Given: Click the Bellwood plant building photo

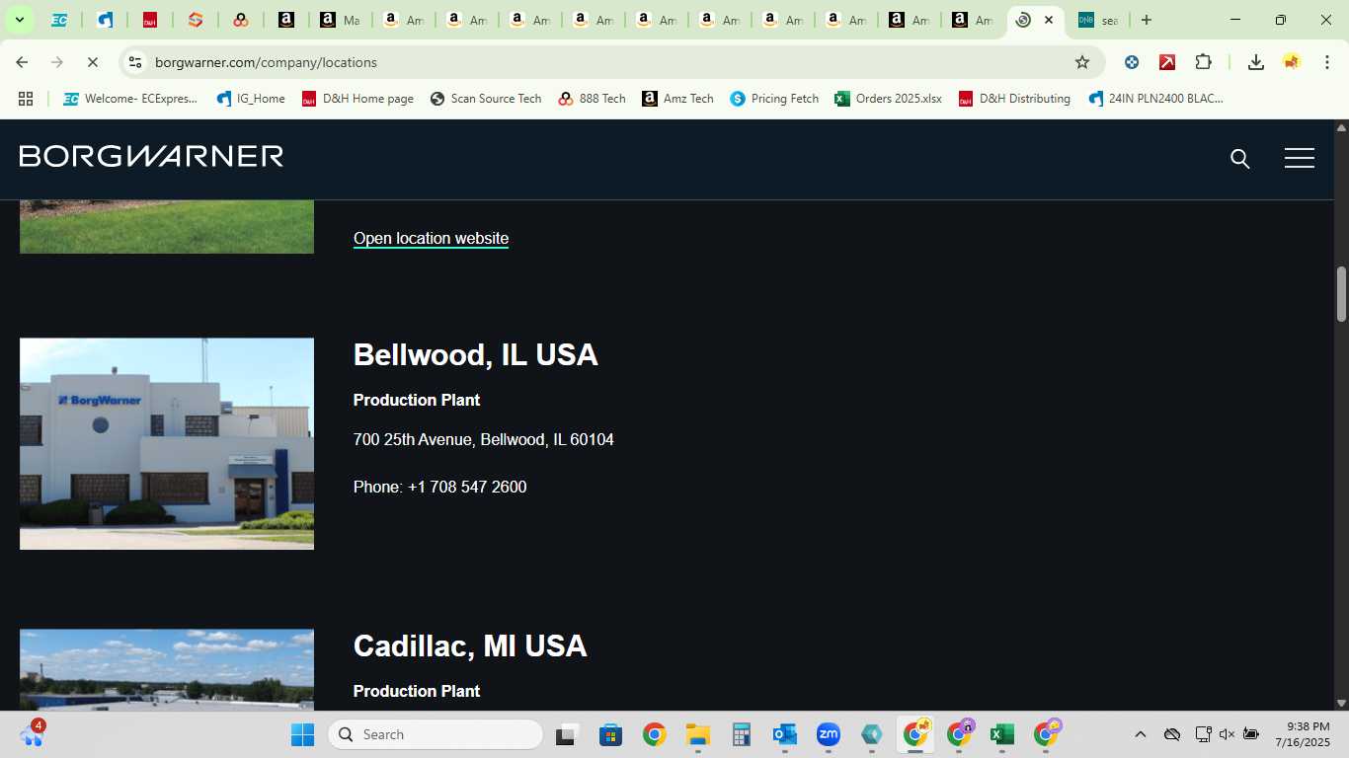Looking at the screenshot, I should (x=167, y=443).
